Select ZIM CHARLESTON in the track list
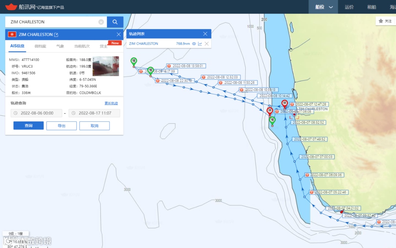 point(143,43)
